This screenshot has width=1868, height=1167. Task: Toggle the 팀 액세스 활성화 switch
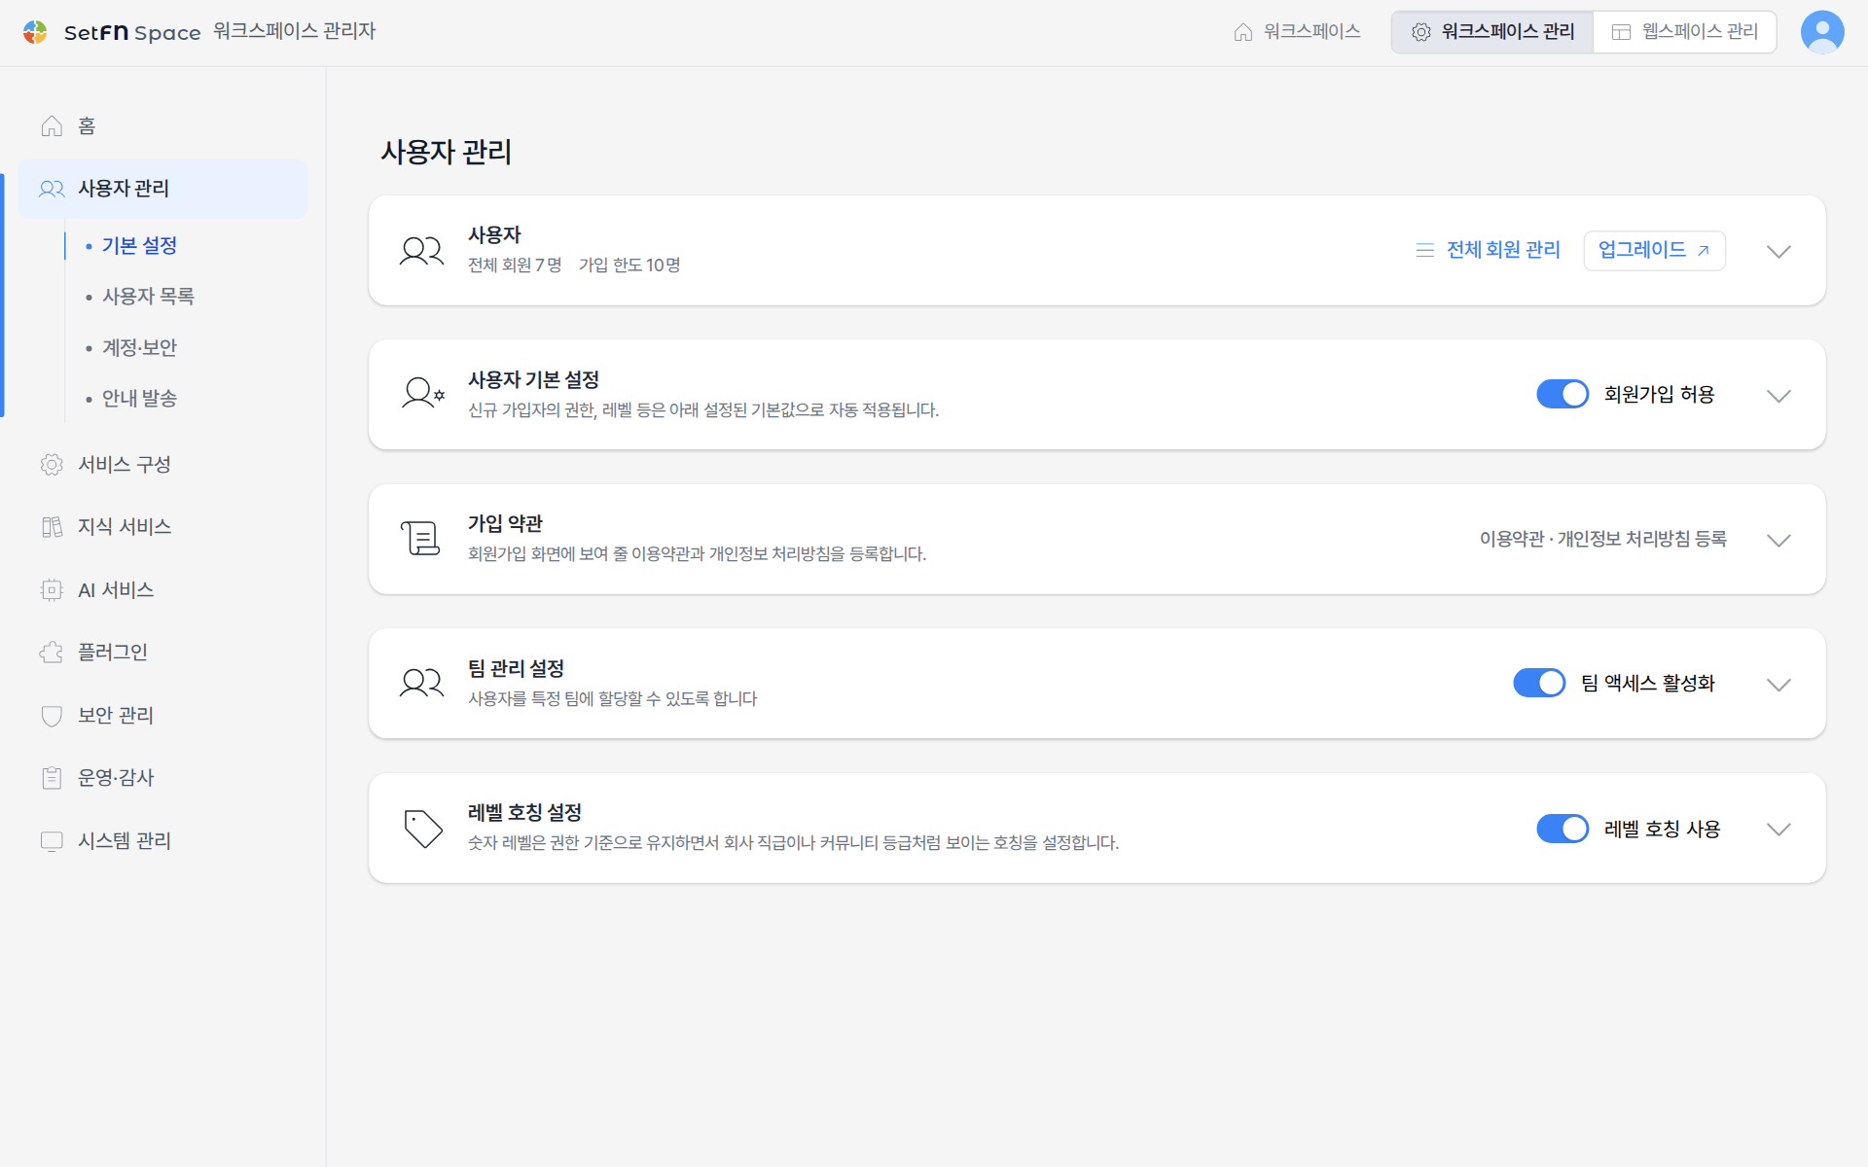tap(1539, 683)
